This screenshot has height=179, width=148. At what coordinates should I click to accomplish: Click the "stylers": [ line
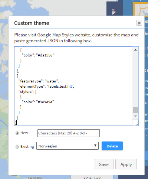pyautogui.click(x=27, y=92)
